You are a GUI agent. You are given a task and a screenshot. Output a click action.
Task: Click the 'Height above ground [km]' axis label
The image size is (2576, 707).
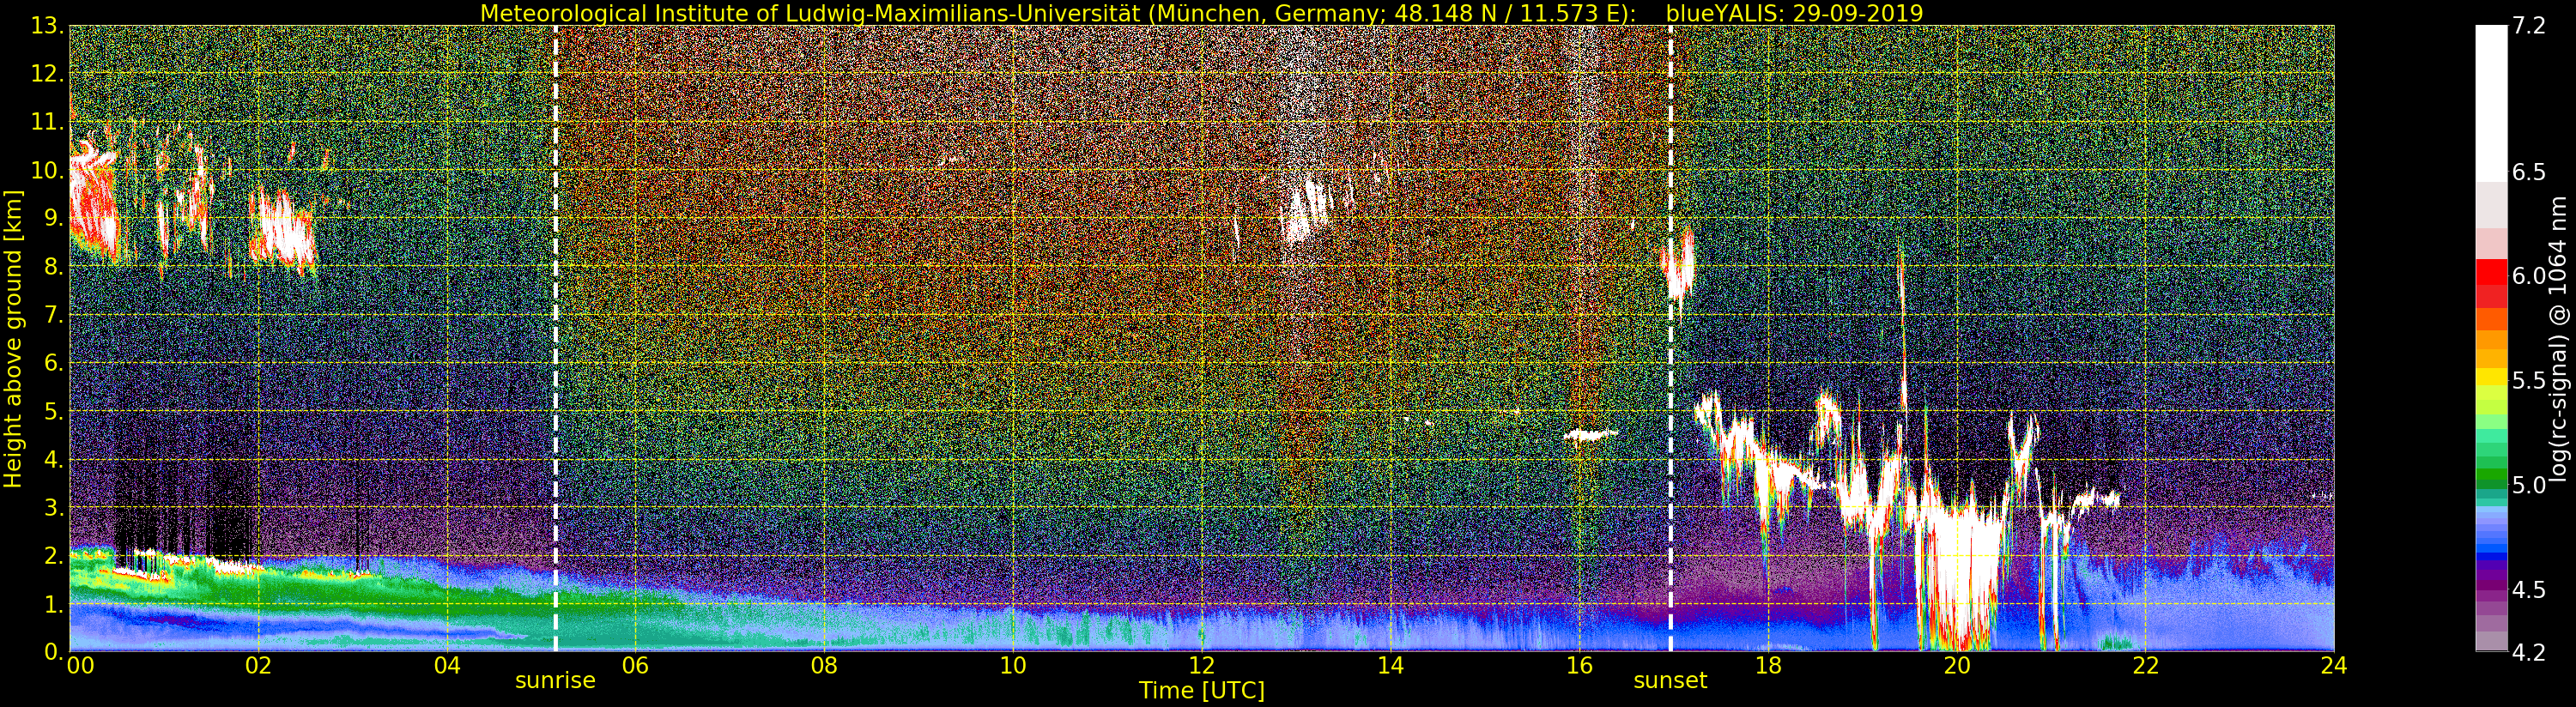(13, 339)
